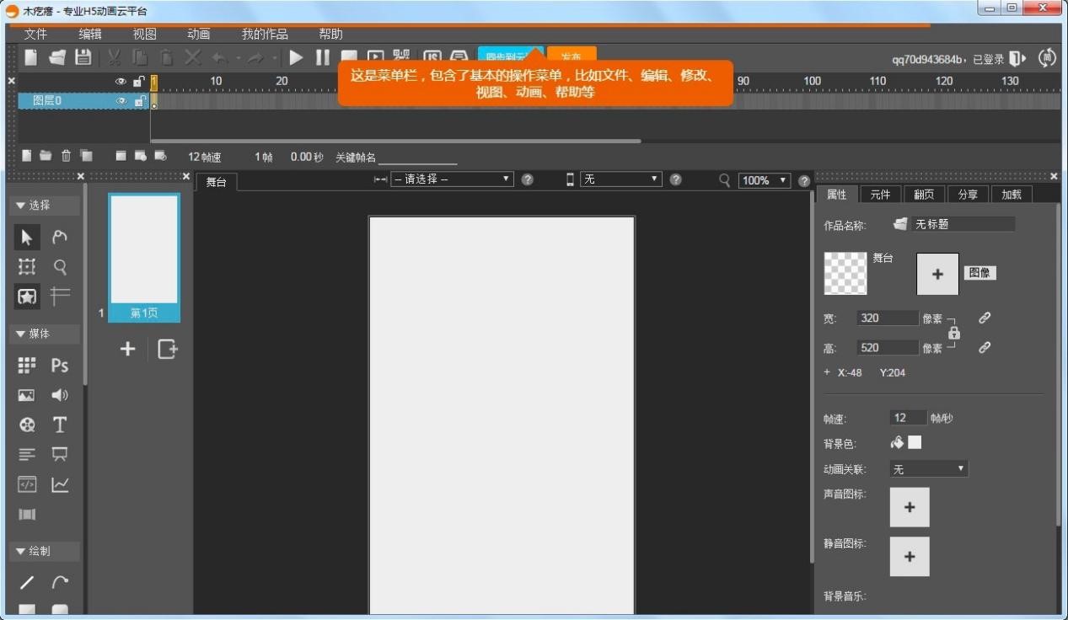Open the 动画关联 dropdown
This screenshot has height=620, width=1068.
pos(928,469)
